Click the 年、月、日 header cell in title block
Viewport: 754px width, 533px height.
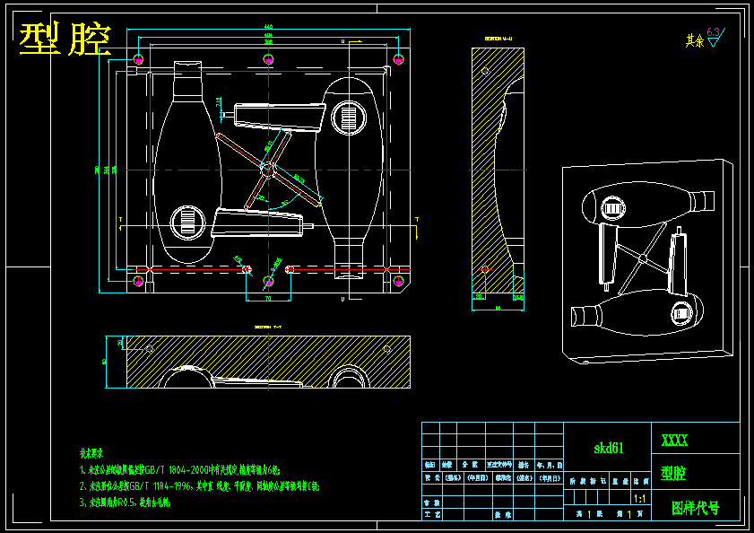click(x=550, y=465)
